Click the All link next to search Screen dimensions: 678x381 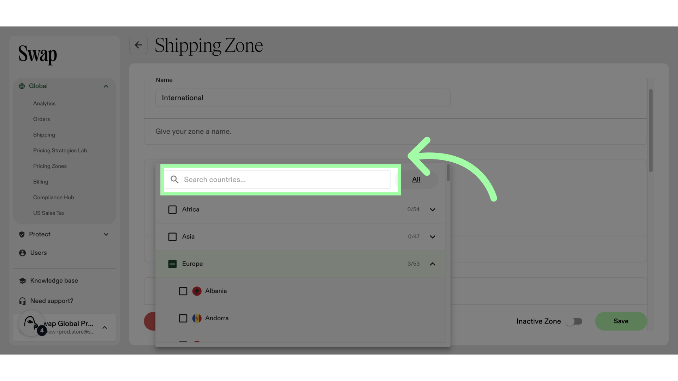click(x=416, y=180)
